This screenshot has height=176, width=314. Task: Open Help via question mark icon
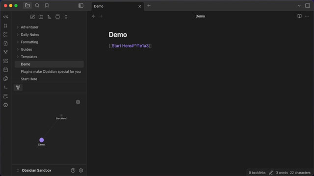point(73,171)
